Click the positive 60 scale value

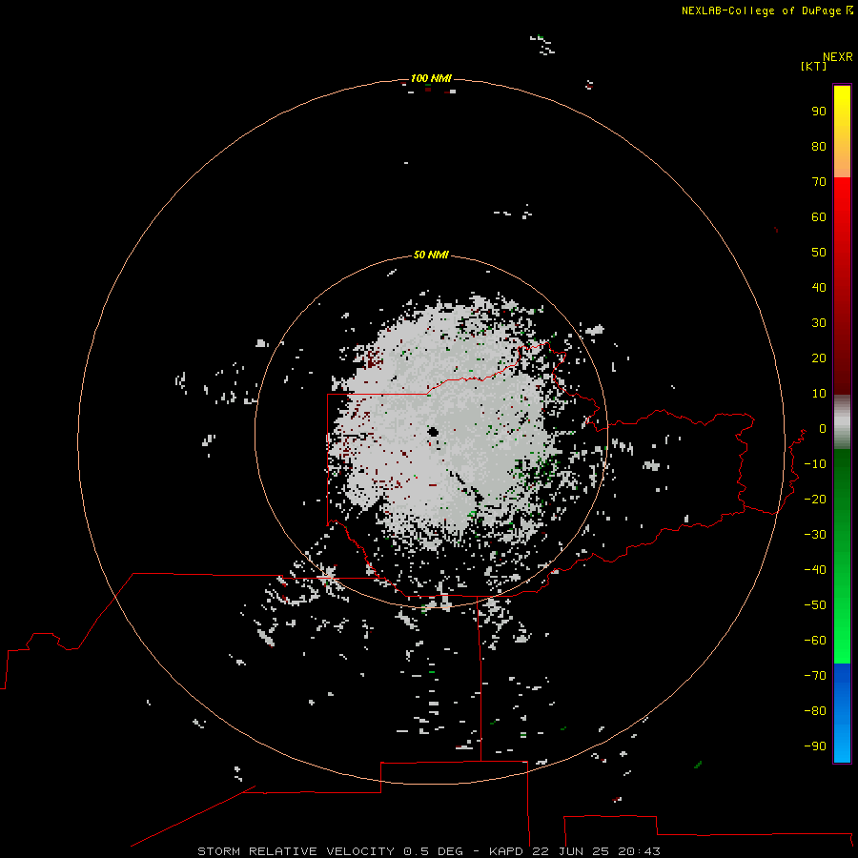(x=819, y=216)
